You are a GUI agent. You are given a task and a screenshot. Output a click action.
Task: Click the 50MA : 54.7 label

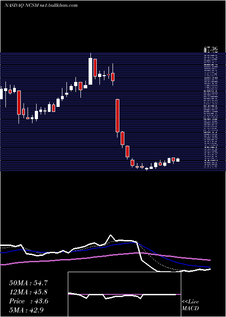[x=28, y=283]
